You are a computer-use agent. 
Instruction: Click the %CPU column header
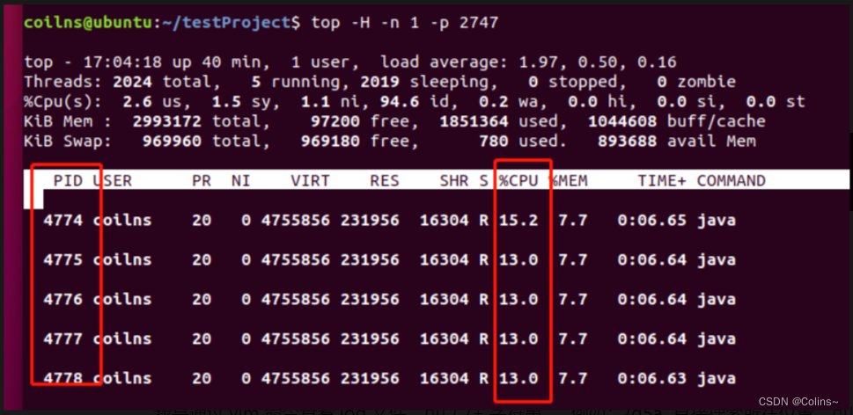[x=518, y=180]
